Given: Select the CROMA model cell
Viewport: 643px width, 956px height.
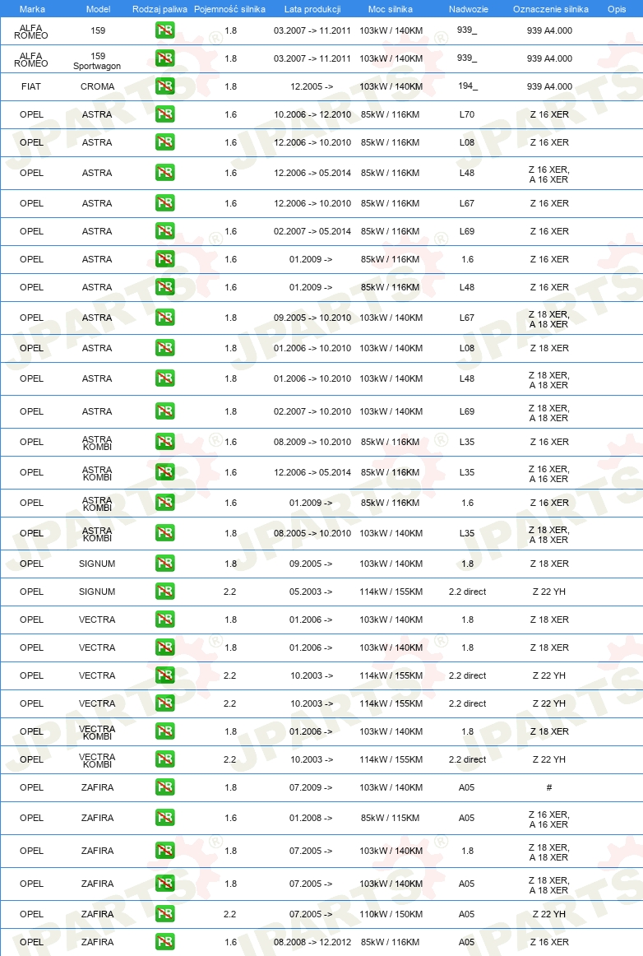Looking at the screenshot, I should tap(98, 86).
